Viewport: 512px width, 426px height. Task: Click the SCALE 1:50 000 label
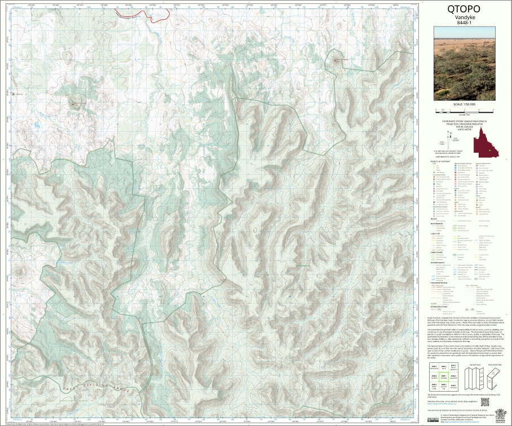click(x=464, y=104)
